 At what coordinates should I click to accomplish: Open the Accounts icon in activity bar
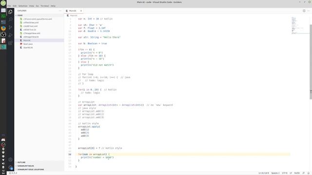click(x=10, y=159)
